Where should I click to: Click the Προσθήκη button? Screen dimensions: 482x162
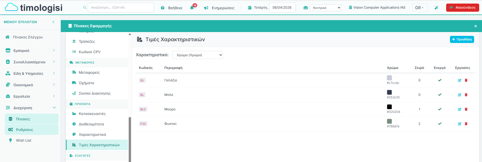click(x=462, y=39)
